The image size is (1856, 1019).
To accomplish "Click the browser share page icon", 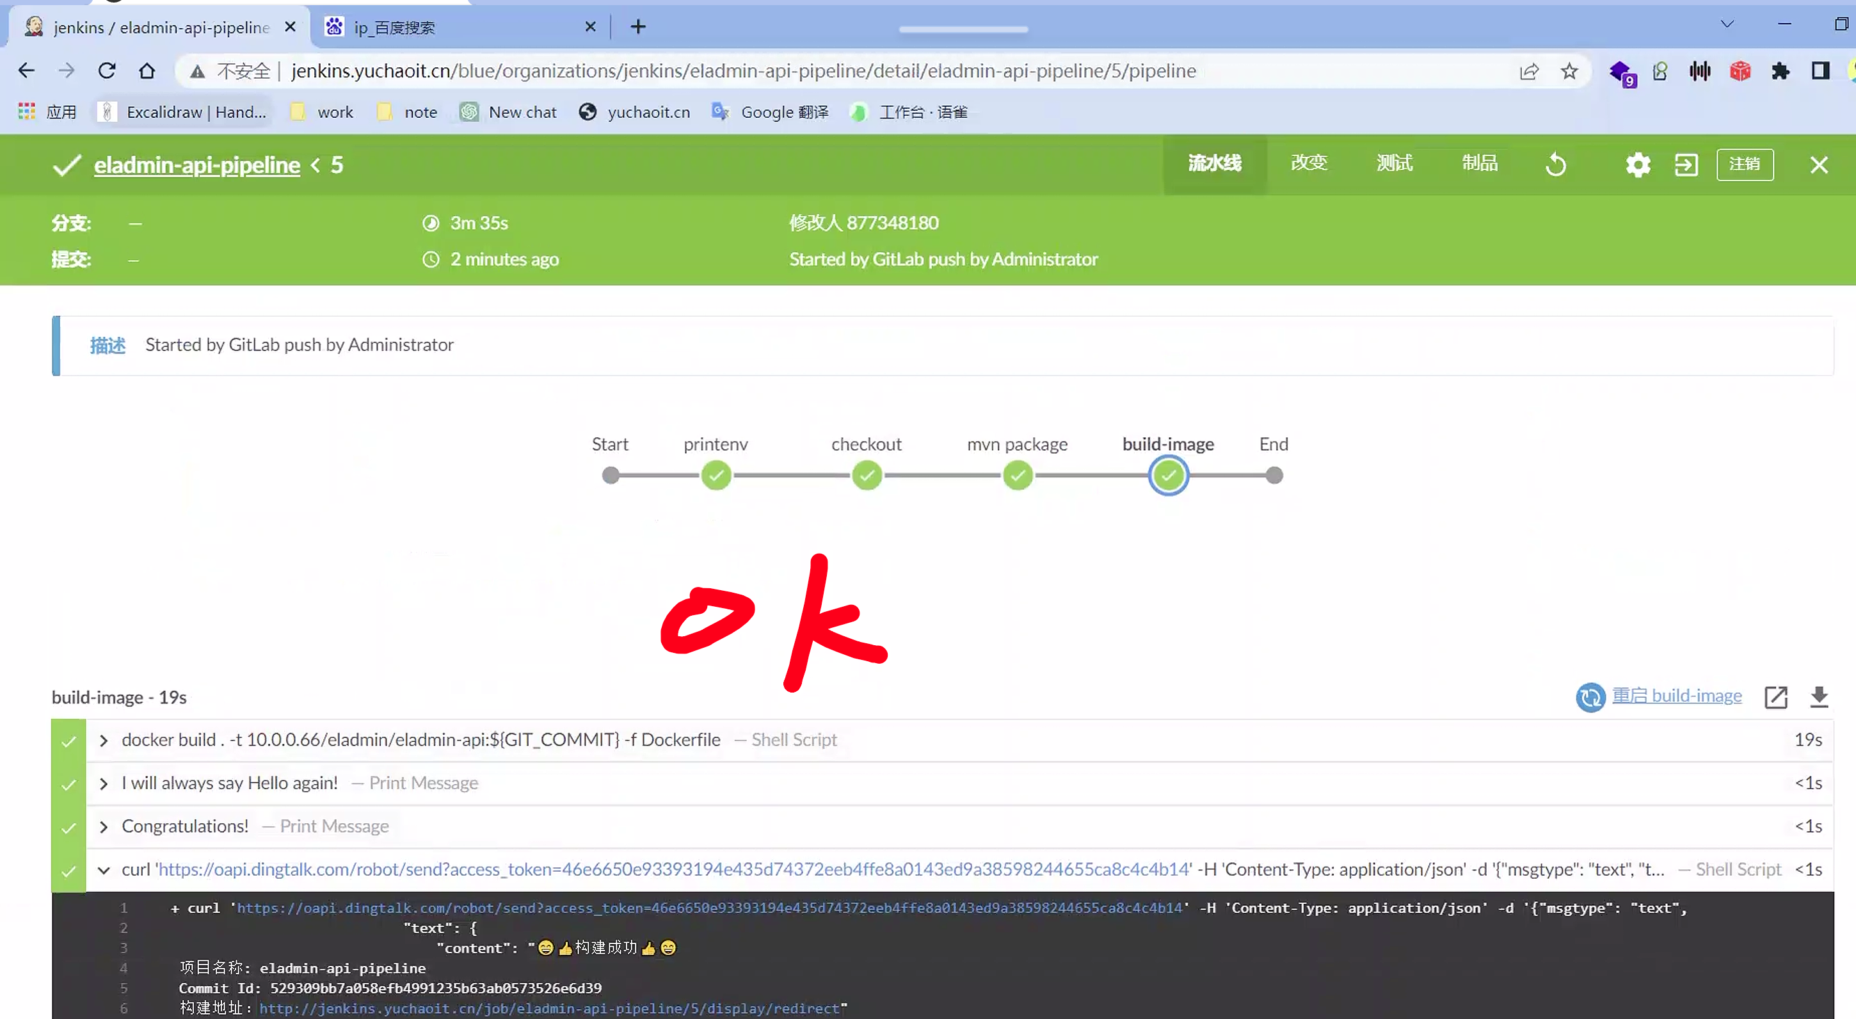I will 1529,70.
